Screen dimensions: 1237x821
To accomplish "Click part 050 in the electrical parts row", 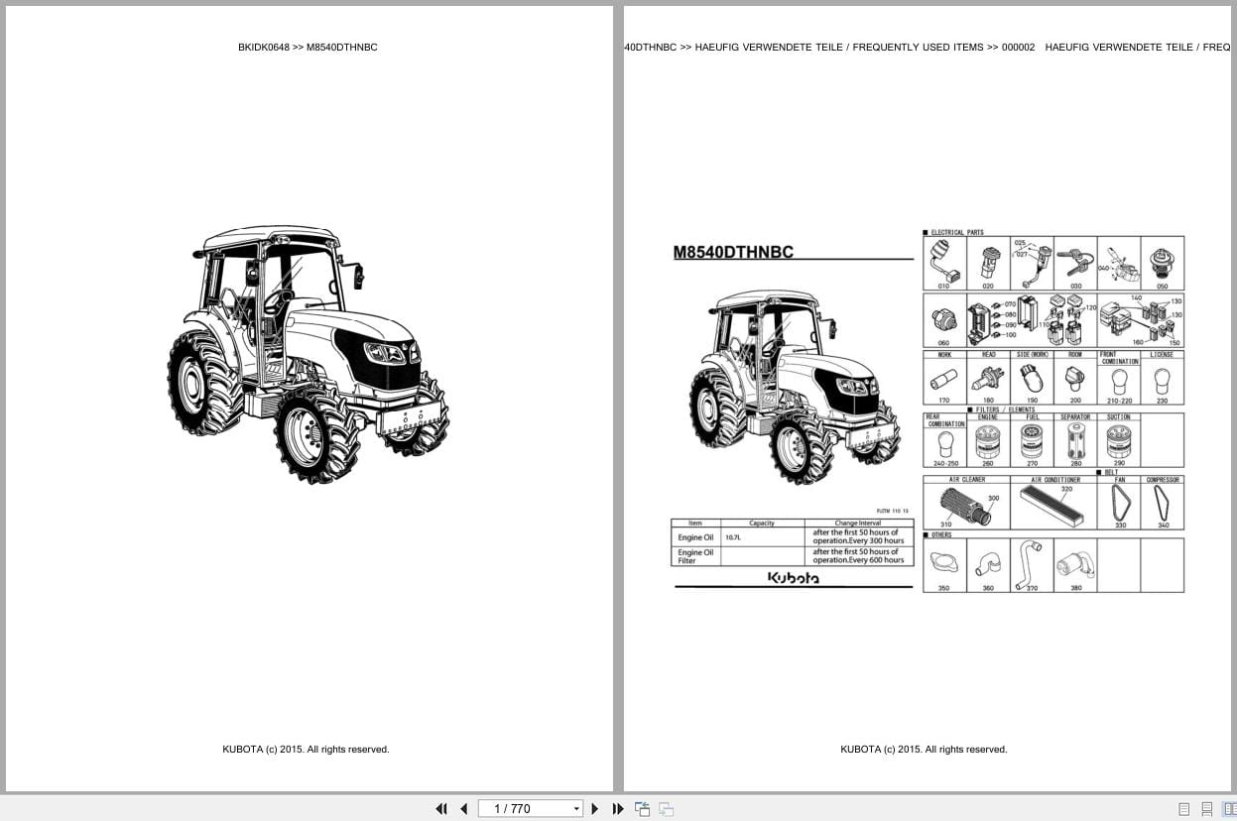I will click(x=1163, y=263).
